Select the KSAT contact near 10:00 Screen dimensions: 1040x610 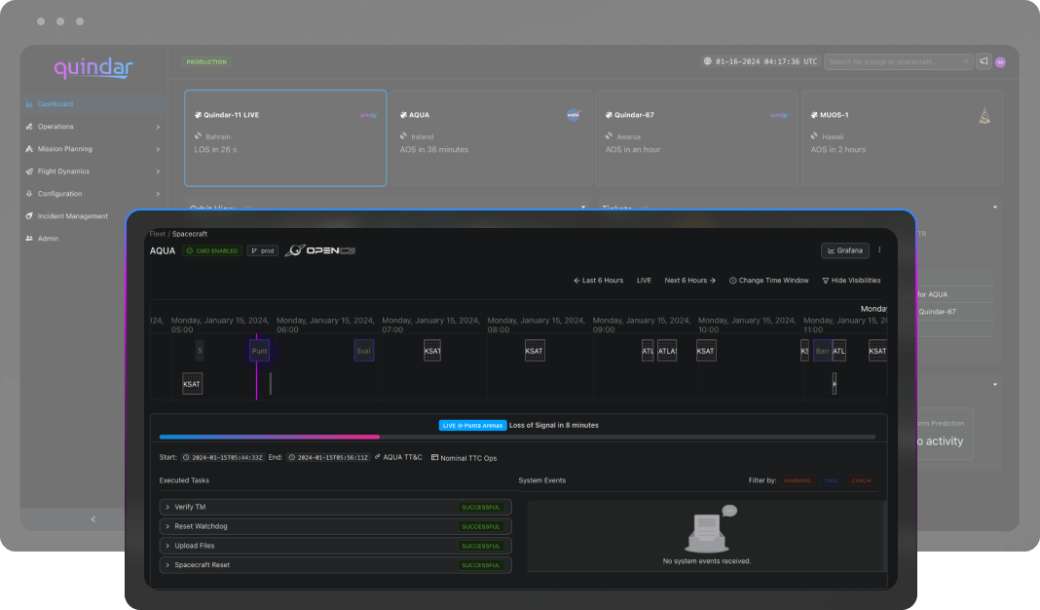click(x=706, y=351)
